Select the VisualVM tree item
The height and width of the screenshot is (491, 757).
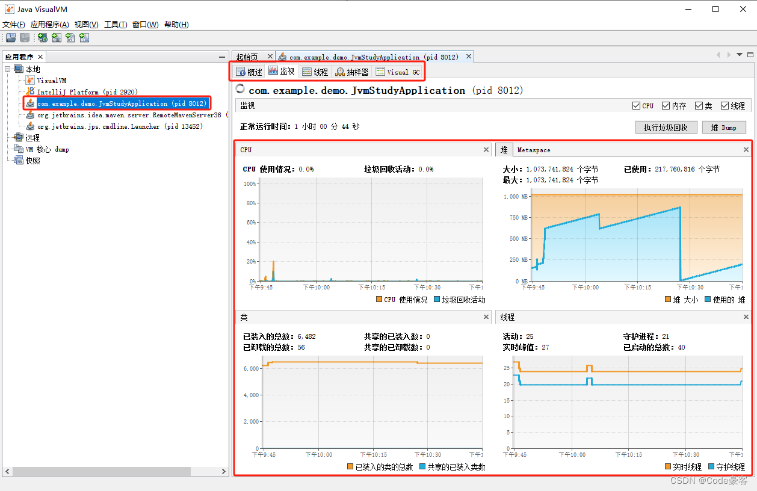51,81
